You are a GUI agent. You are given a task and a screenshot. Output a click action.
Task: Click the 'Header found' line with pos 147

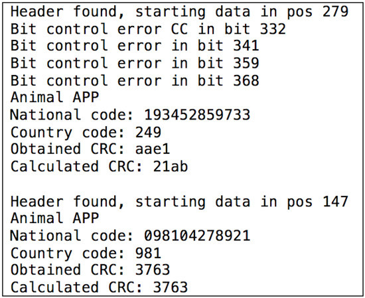pyautogui.click(x=179, y=202)
